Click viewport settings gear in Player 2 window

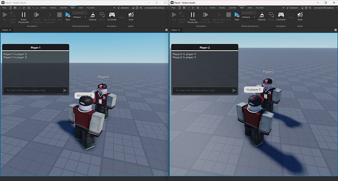coord(336,30)
